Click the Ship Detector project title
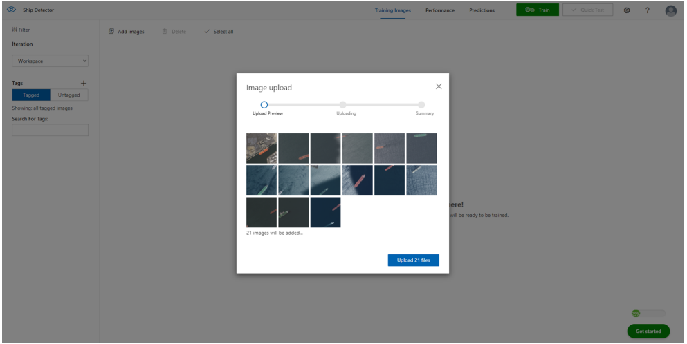The image size is (687, 344). (39, 10)
